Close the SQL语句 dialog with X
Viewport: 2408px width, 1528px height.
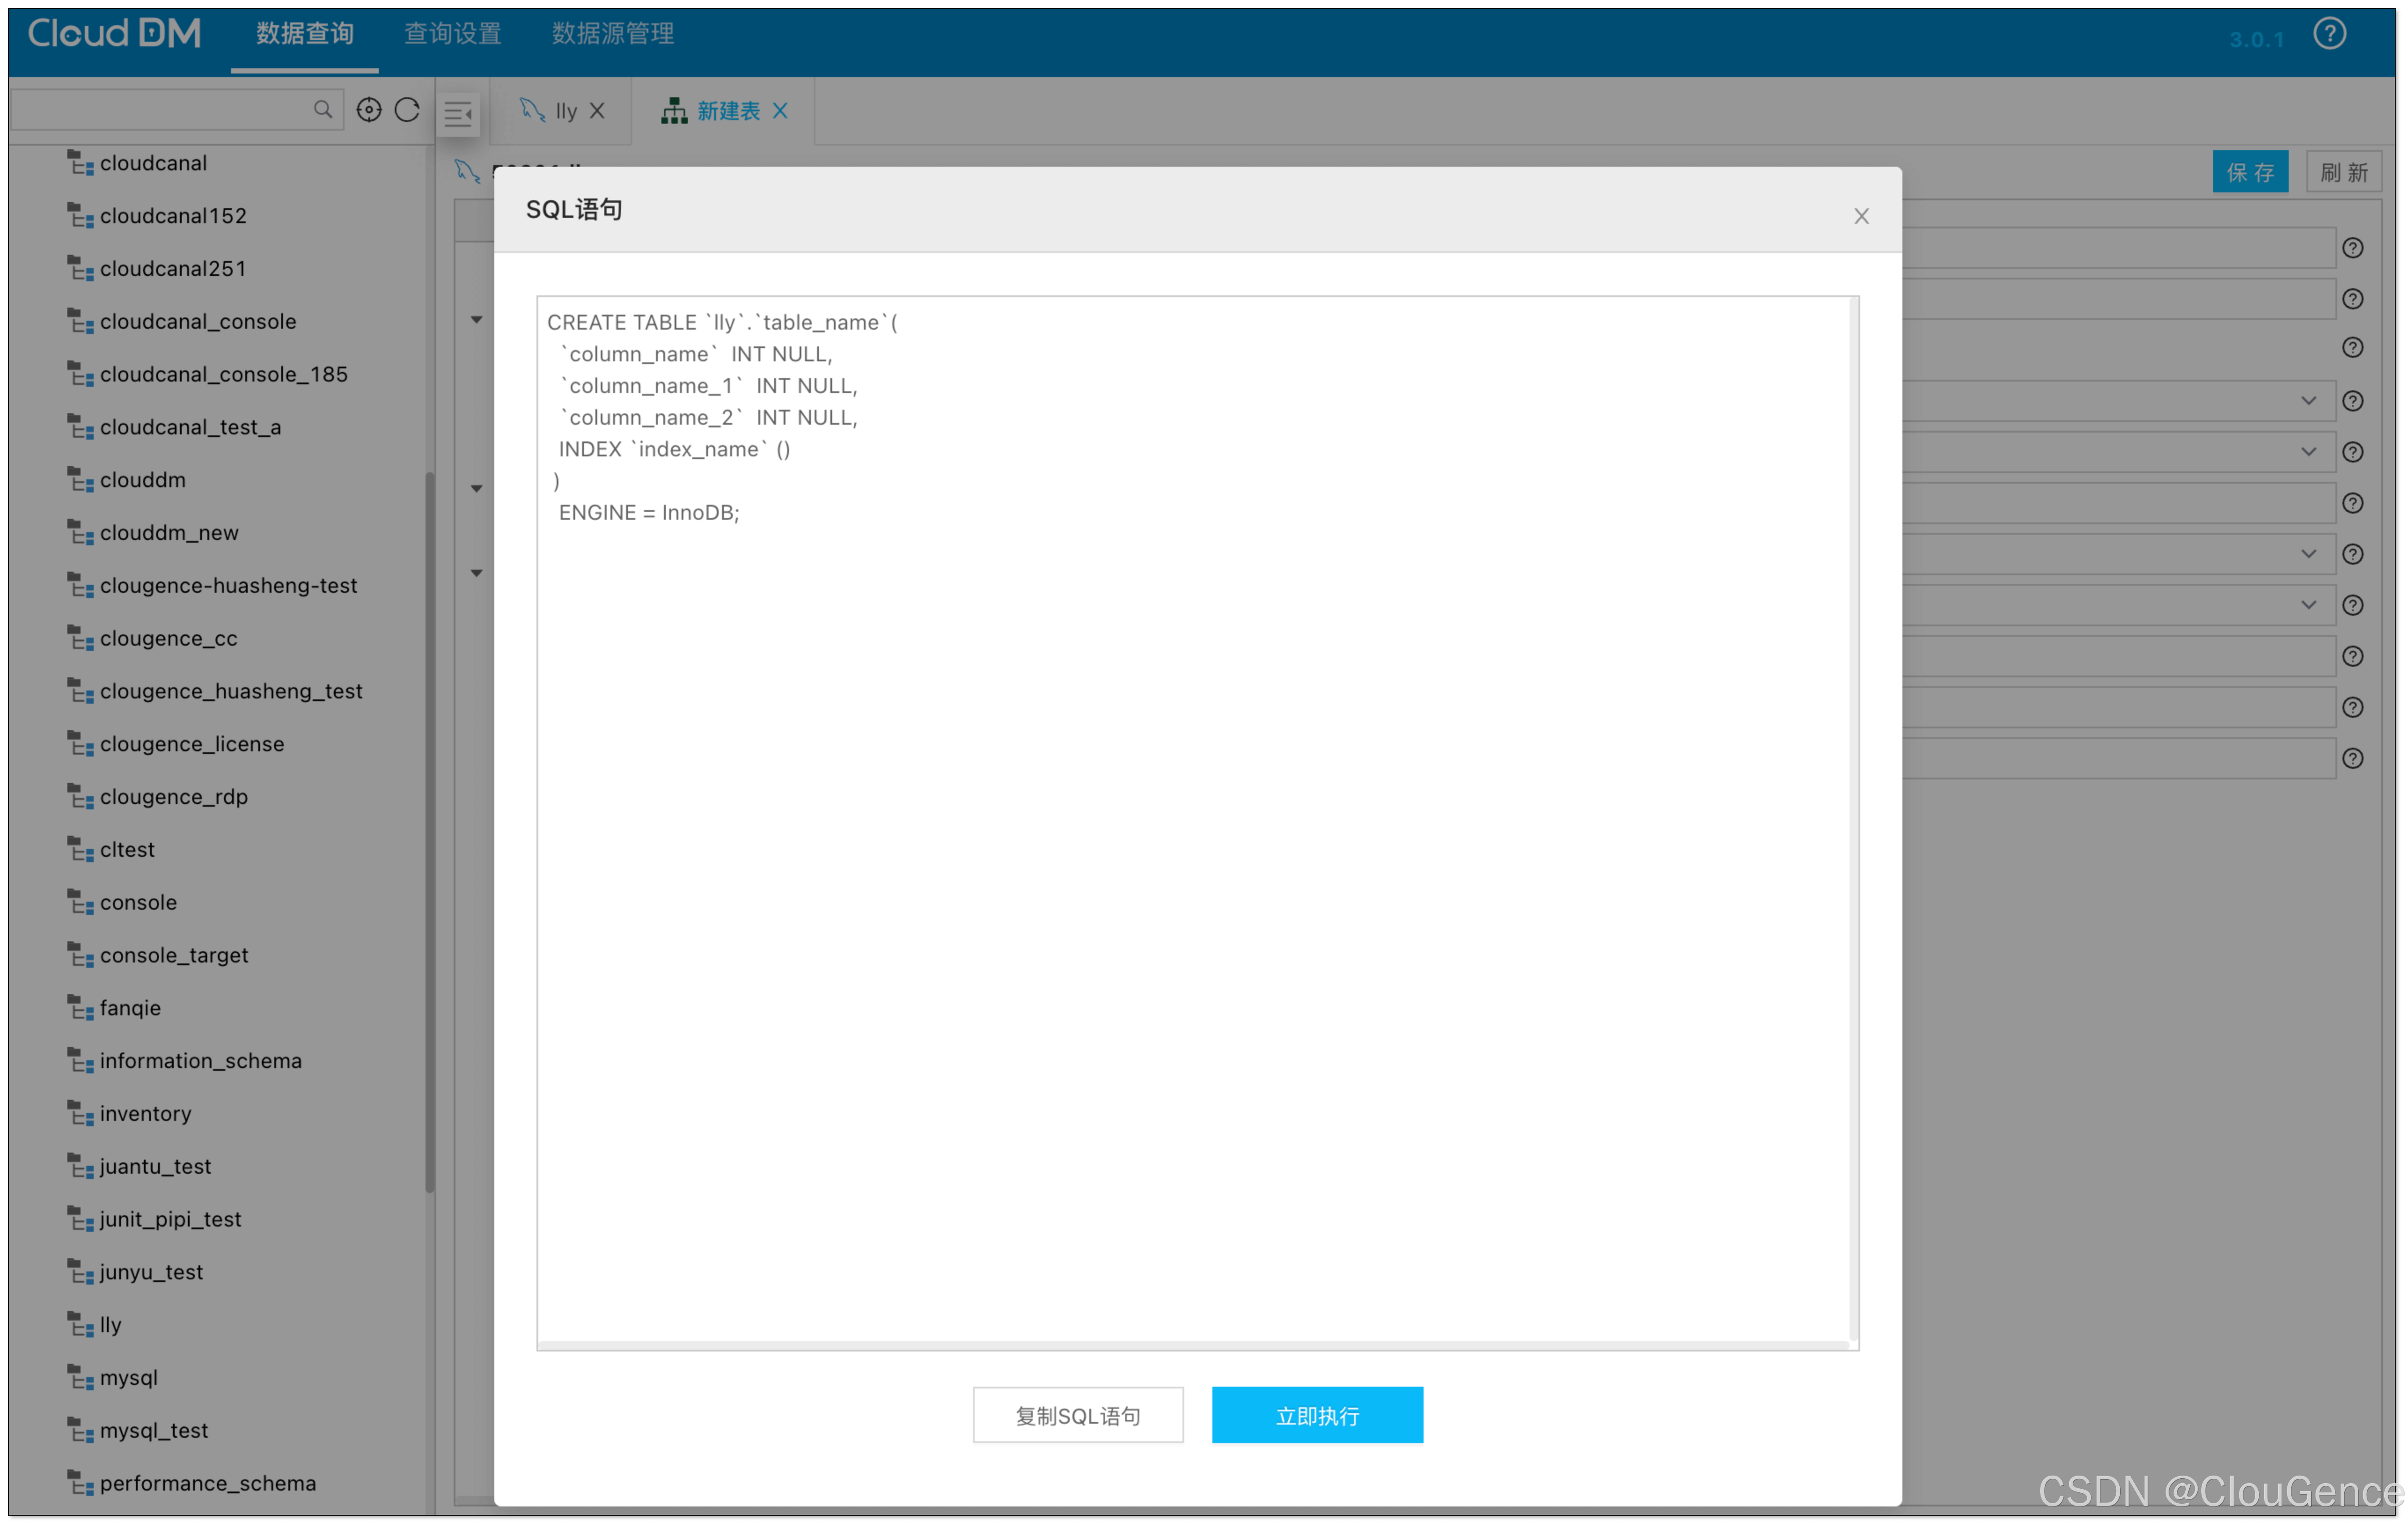tap(1861, 216)
